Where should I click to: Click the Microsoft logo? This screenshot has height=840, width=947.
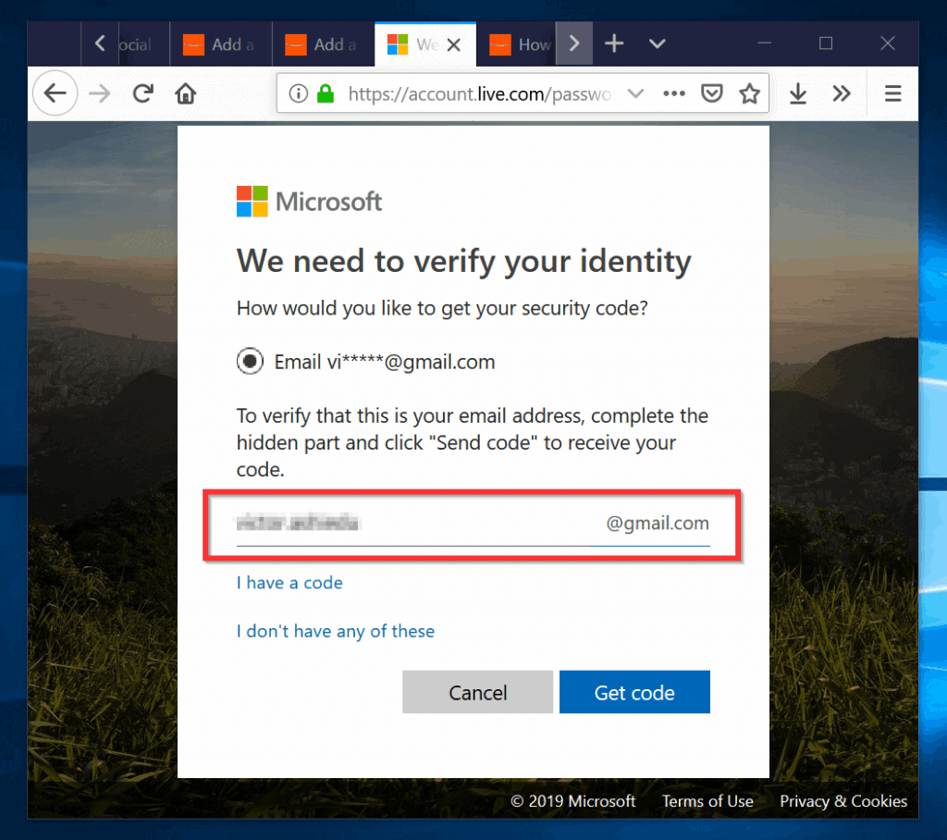(309, 202)
